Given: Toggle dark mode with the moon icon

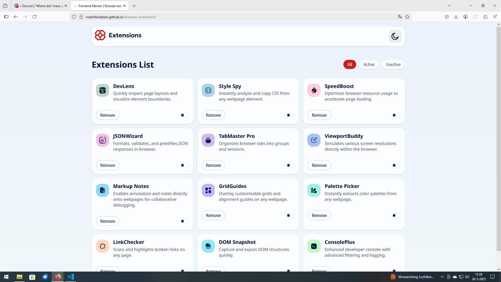Looking at the screenshot, I should (395, 36).
